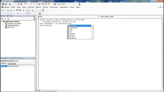The width and height of the screenshot is (164, 92).
Task: Toggle a breakpoint with the hand icon
Action: point(23,10)
